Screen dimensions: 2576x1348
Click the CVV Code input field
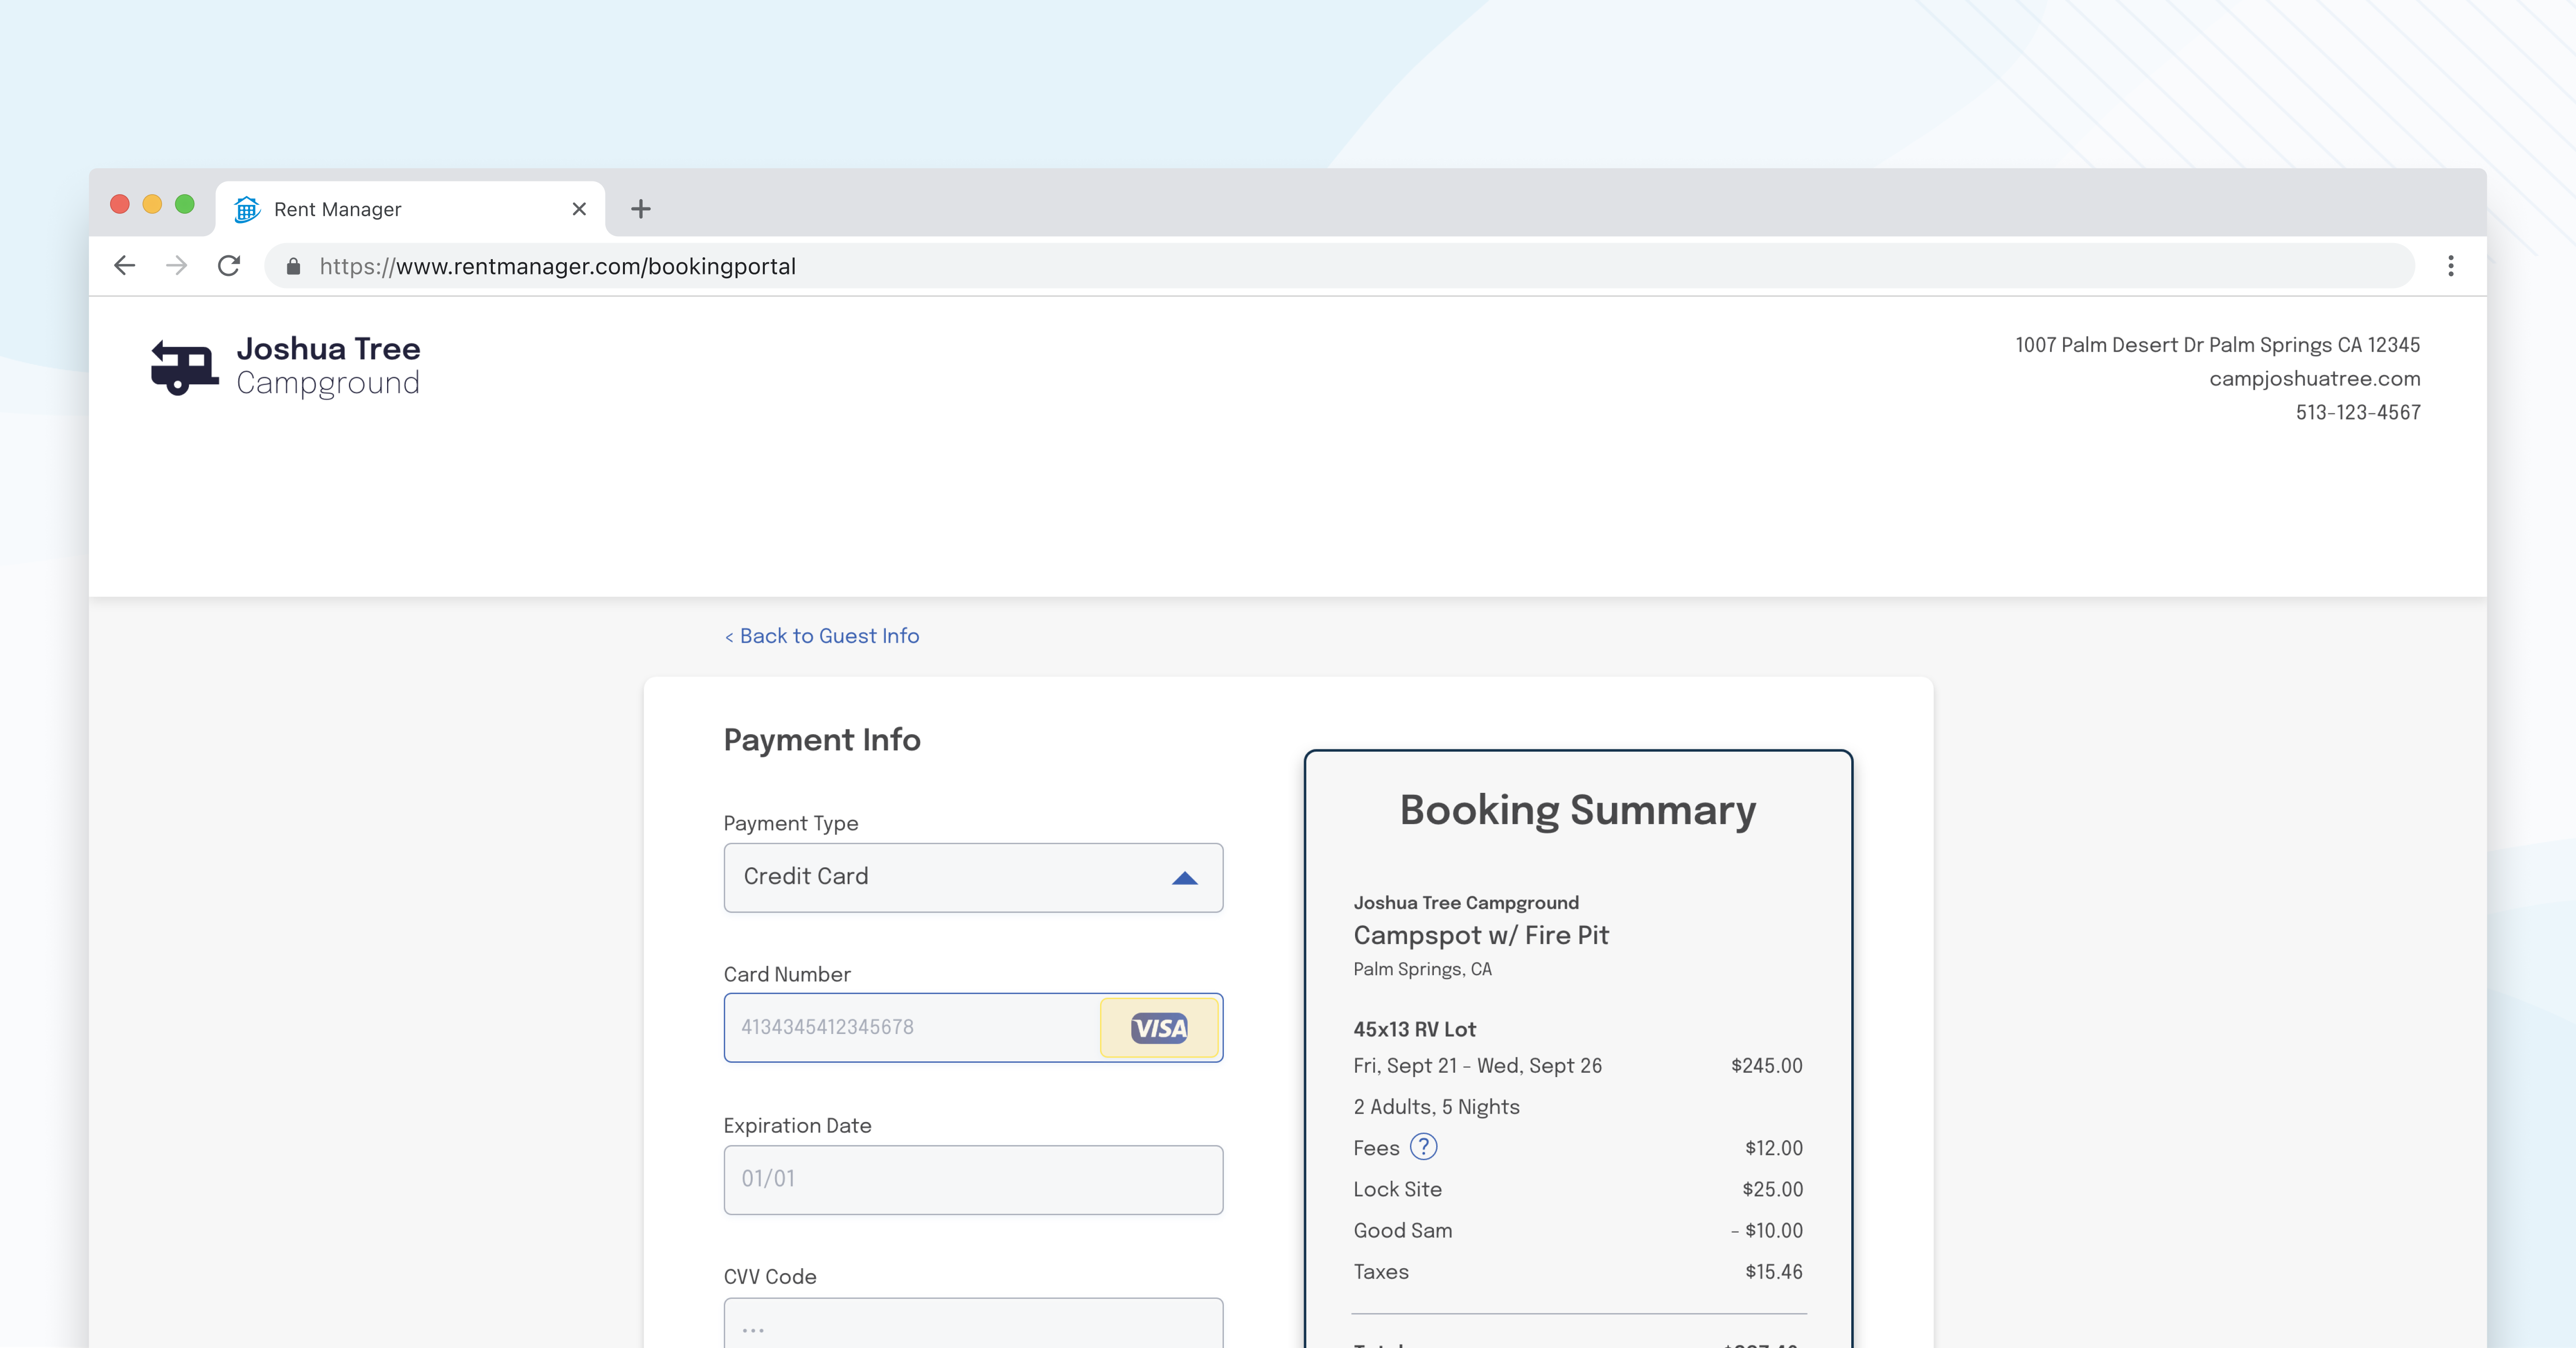(973, 1324)
